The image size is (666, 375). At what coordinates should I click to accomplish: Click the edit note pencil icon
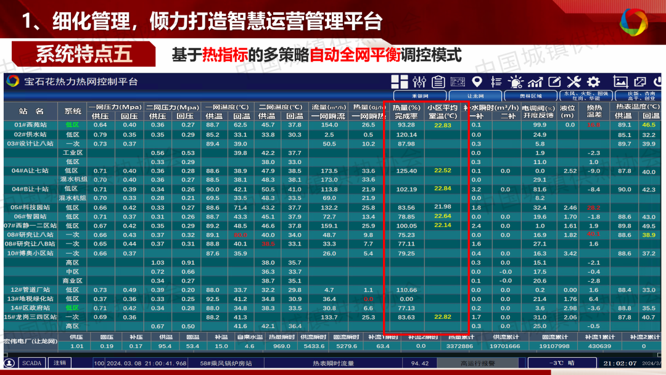click(554, 81)
